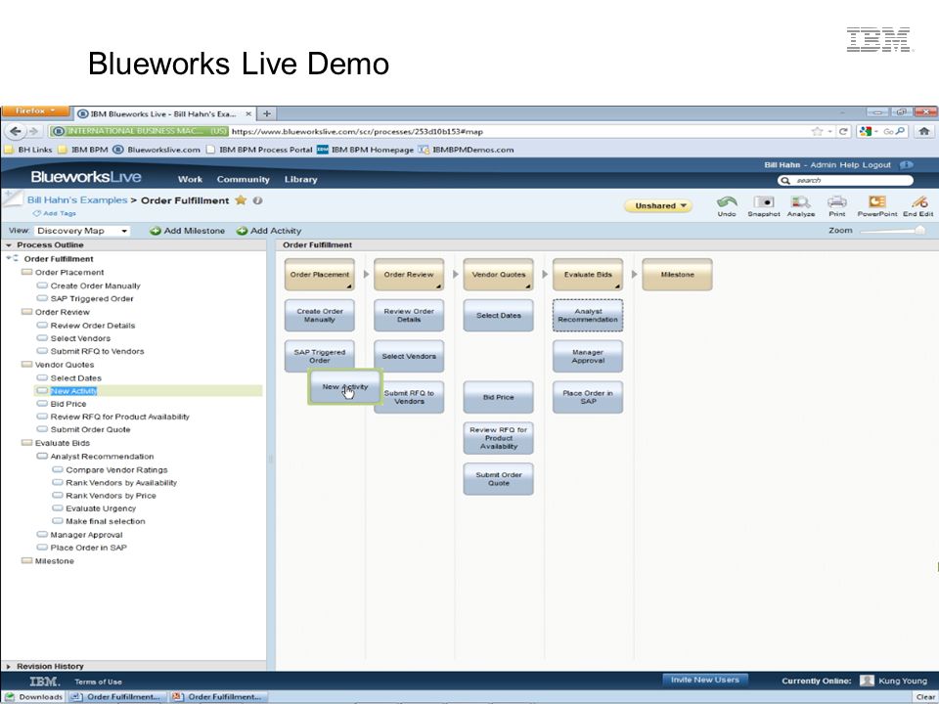
Task: Click the End Edit icon
Action: point(919,202)
